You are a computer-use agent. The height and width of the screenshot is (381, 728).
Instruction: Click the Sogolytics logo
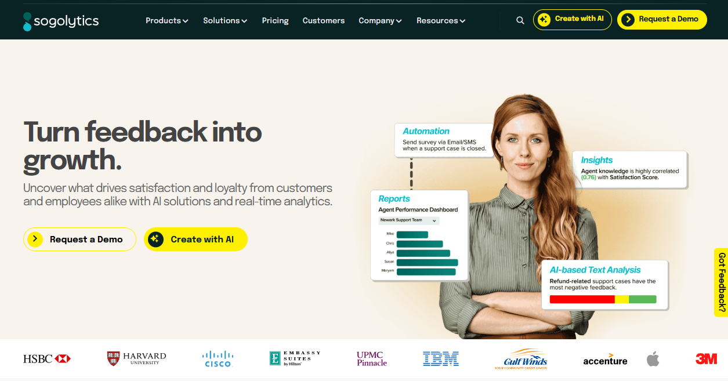(61, 21)
